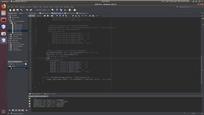Open the default config dropdown
This screenshot has height=115, width=204.
(42, 10)
